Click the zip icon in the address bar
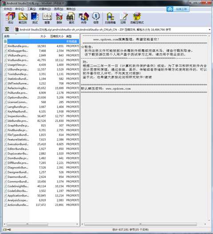Screen dimensions: 213x234 point(17,29)
